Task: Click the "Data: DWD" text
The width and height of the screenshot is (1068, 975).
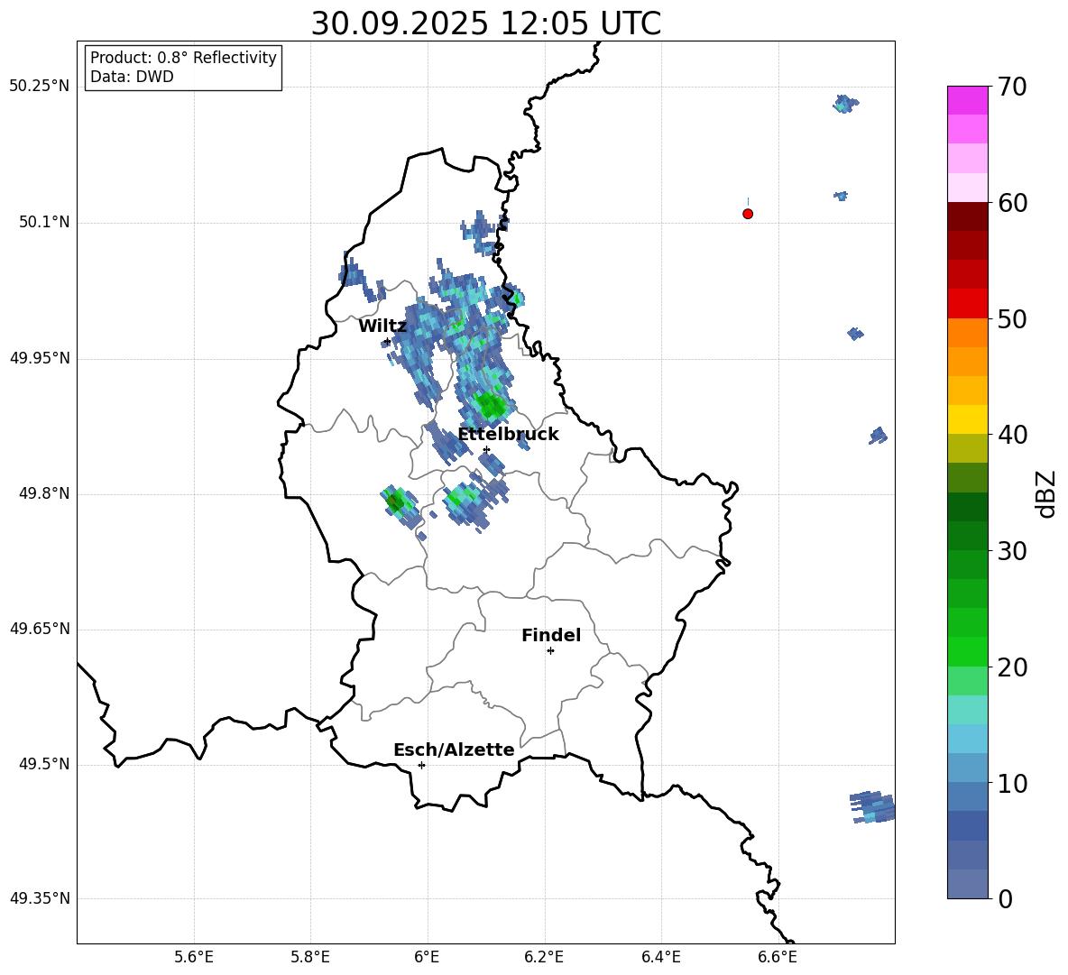Action: point(132,77)
